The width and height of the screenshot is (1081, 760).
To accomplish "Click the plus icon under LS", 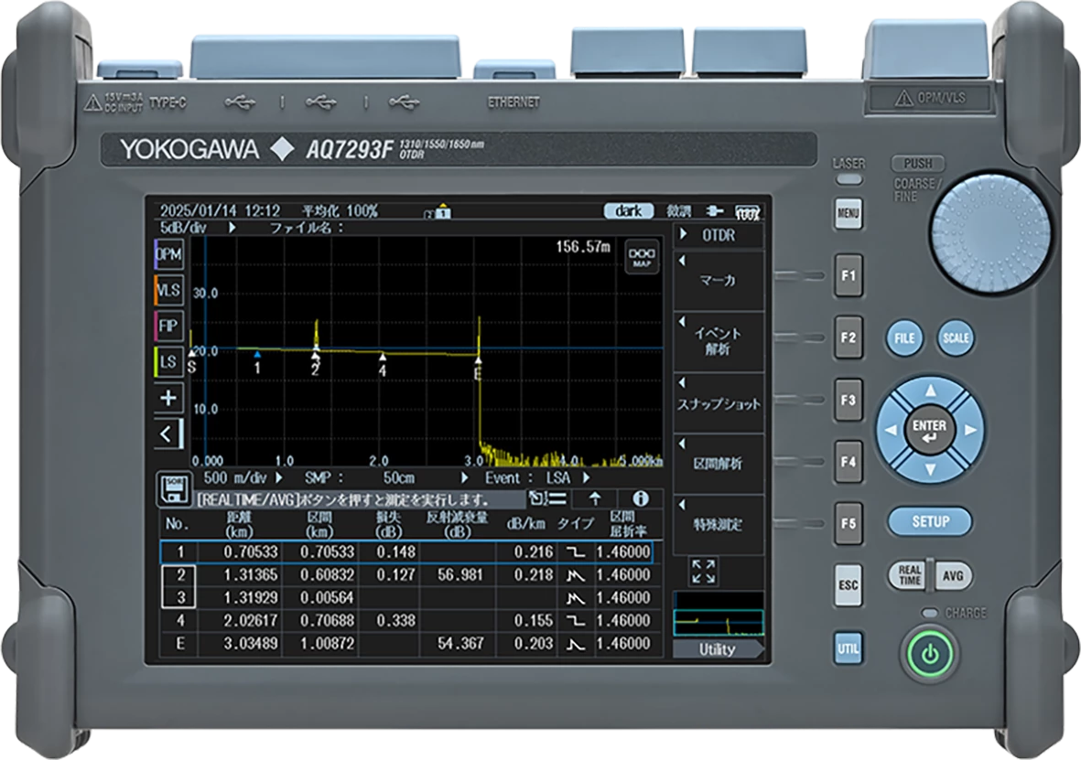I will 168,398.
